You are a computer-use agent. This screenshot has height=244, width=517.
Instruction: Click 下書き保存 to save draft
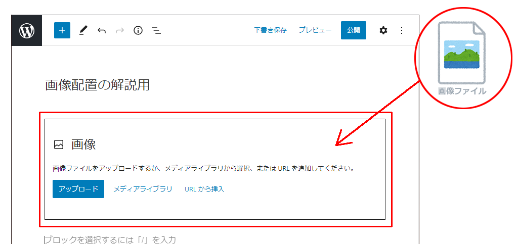coord(270,30)
